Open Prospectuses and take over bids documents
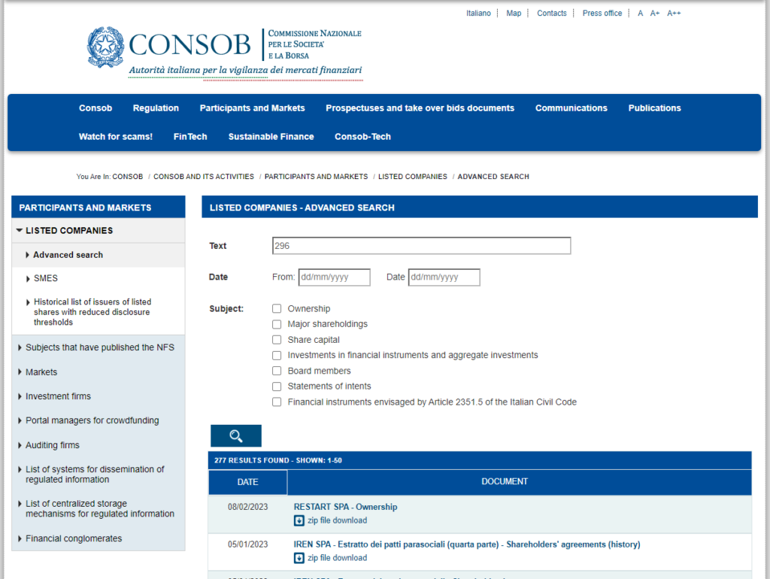This screenshot has width=770, height=579. tap(420, 108)
